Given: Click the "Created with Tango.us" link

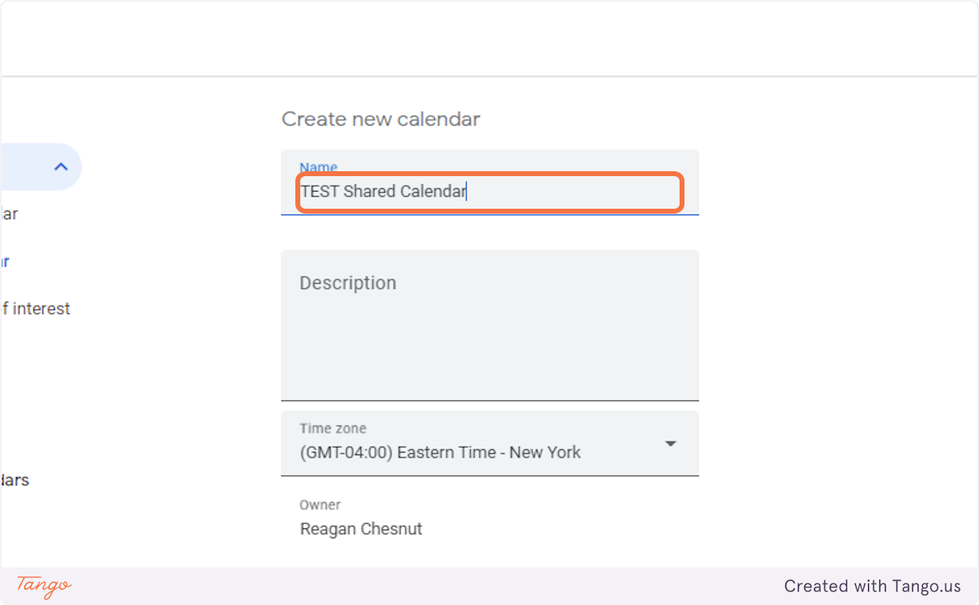Looking at the screenshot, I should click(872, 586).
